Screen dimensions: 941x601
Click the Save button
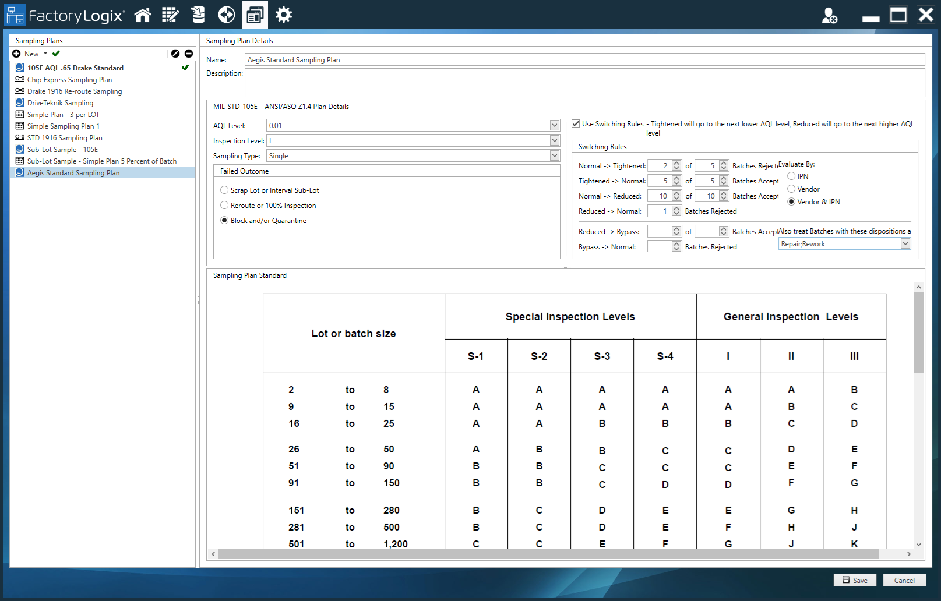coord(855,580)
